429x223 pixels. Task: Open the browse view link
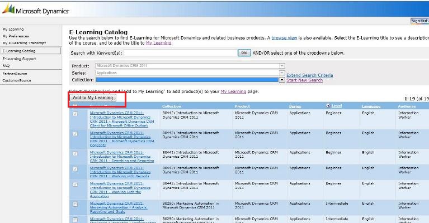284,38
